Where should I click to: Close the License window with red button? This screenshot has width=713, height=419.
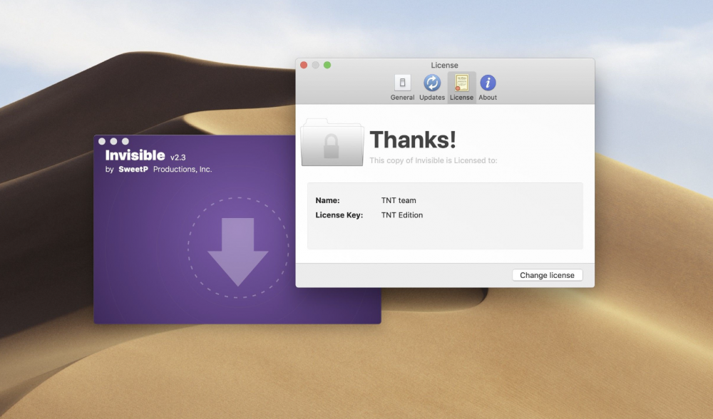tap(304, 65)
